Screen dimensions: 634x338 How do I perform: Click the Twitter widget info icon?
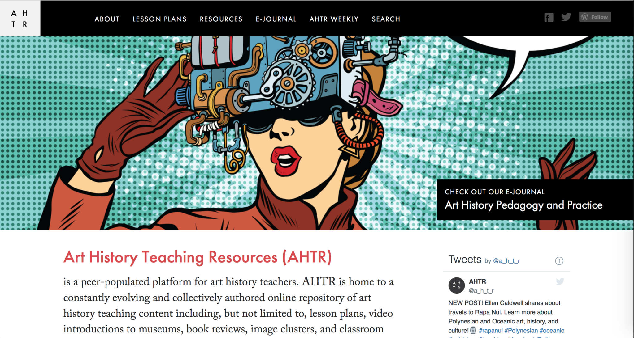pos(559,261)
